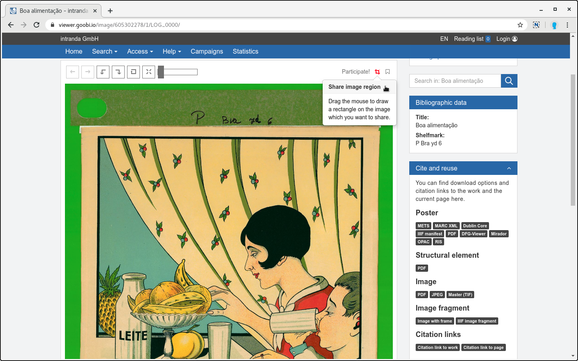Viewport: 578px width, 361px height.
Task: Go to Home in navigation bar
Action: [x=74, y=51]
